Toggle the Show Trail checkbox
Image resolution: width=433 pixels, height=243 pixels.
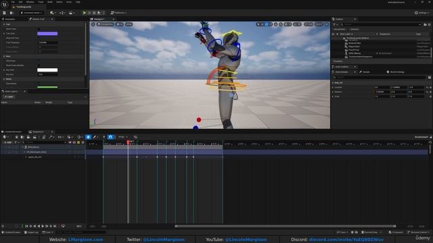(x=39, y=29)
